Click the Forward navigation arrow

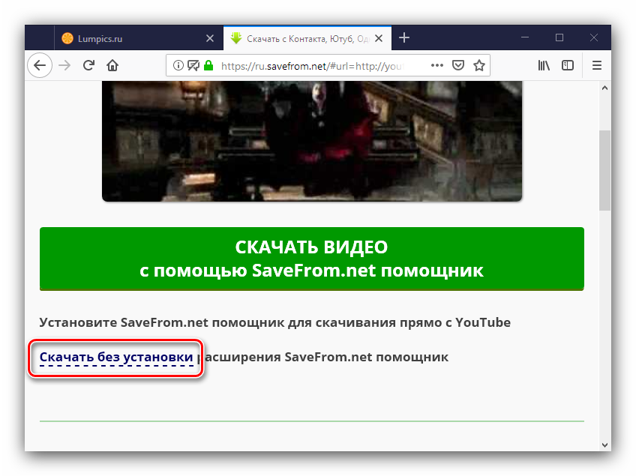pos(65,65)
